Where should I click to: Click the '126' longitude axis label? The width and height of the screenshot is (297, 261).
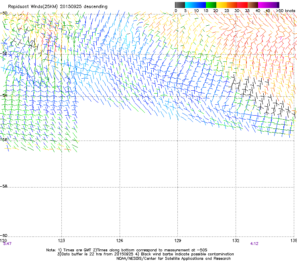coord(120,241)
